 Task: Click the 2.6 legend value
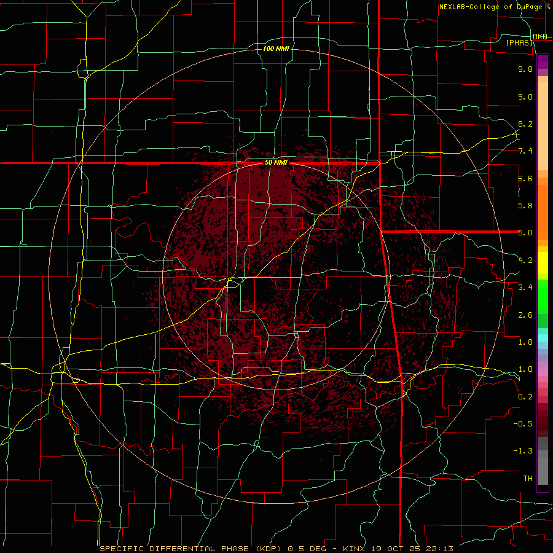coord(525,315)
